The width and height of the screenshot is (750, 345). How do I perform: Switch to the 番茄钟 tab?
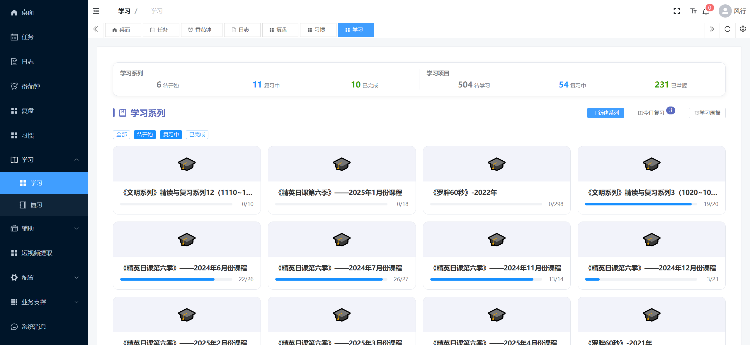[202, 30]
